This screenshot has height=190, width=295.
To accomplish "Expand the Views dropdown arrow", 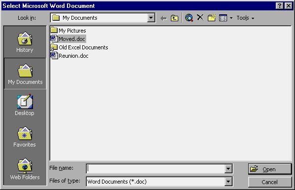I will pos(231,18).
